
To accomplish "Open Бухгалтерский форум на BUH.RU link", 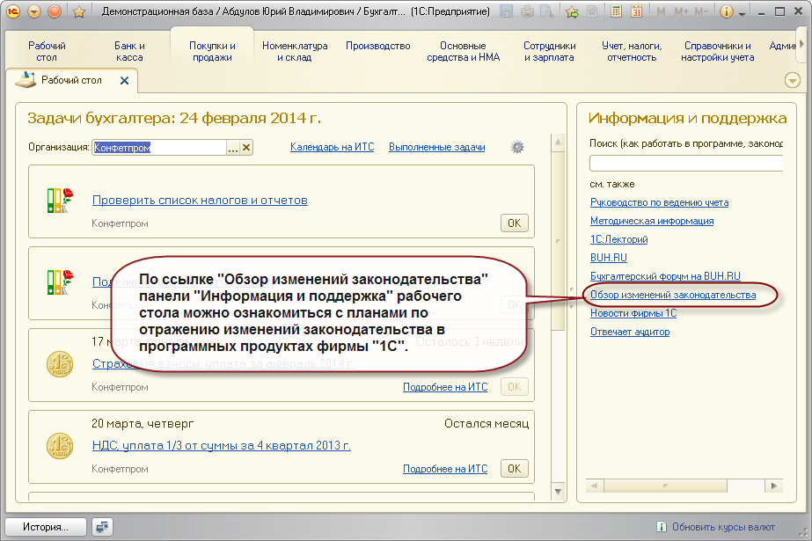I will coord(665,276).
